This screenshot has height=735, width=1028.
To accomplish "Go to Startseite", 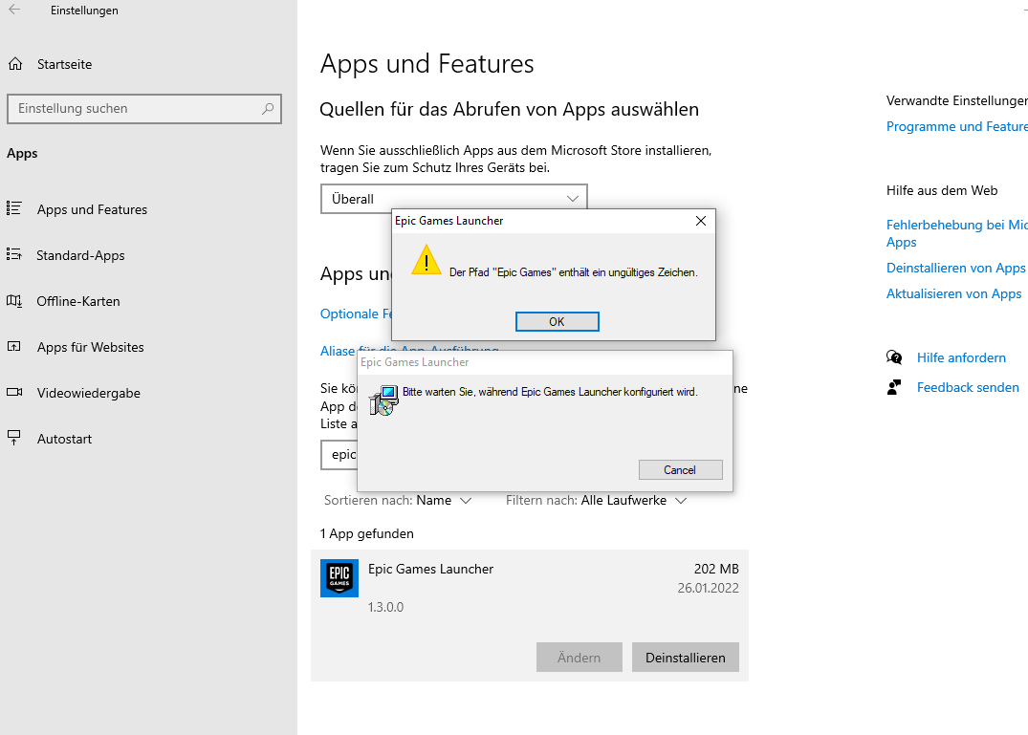I will pyautogui.click(x=64, y=64).
